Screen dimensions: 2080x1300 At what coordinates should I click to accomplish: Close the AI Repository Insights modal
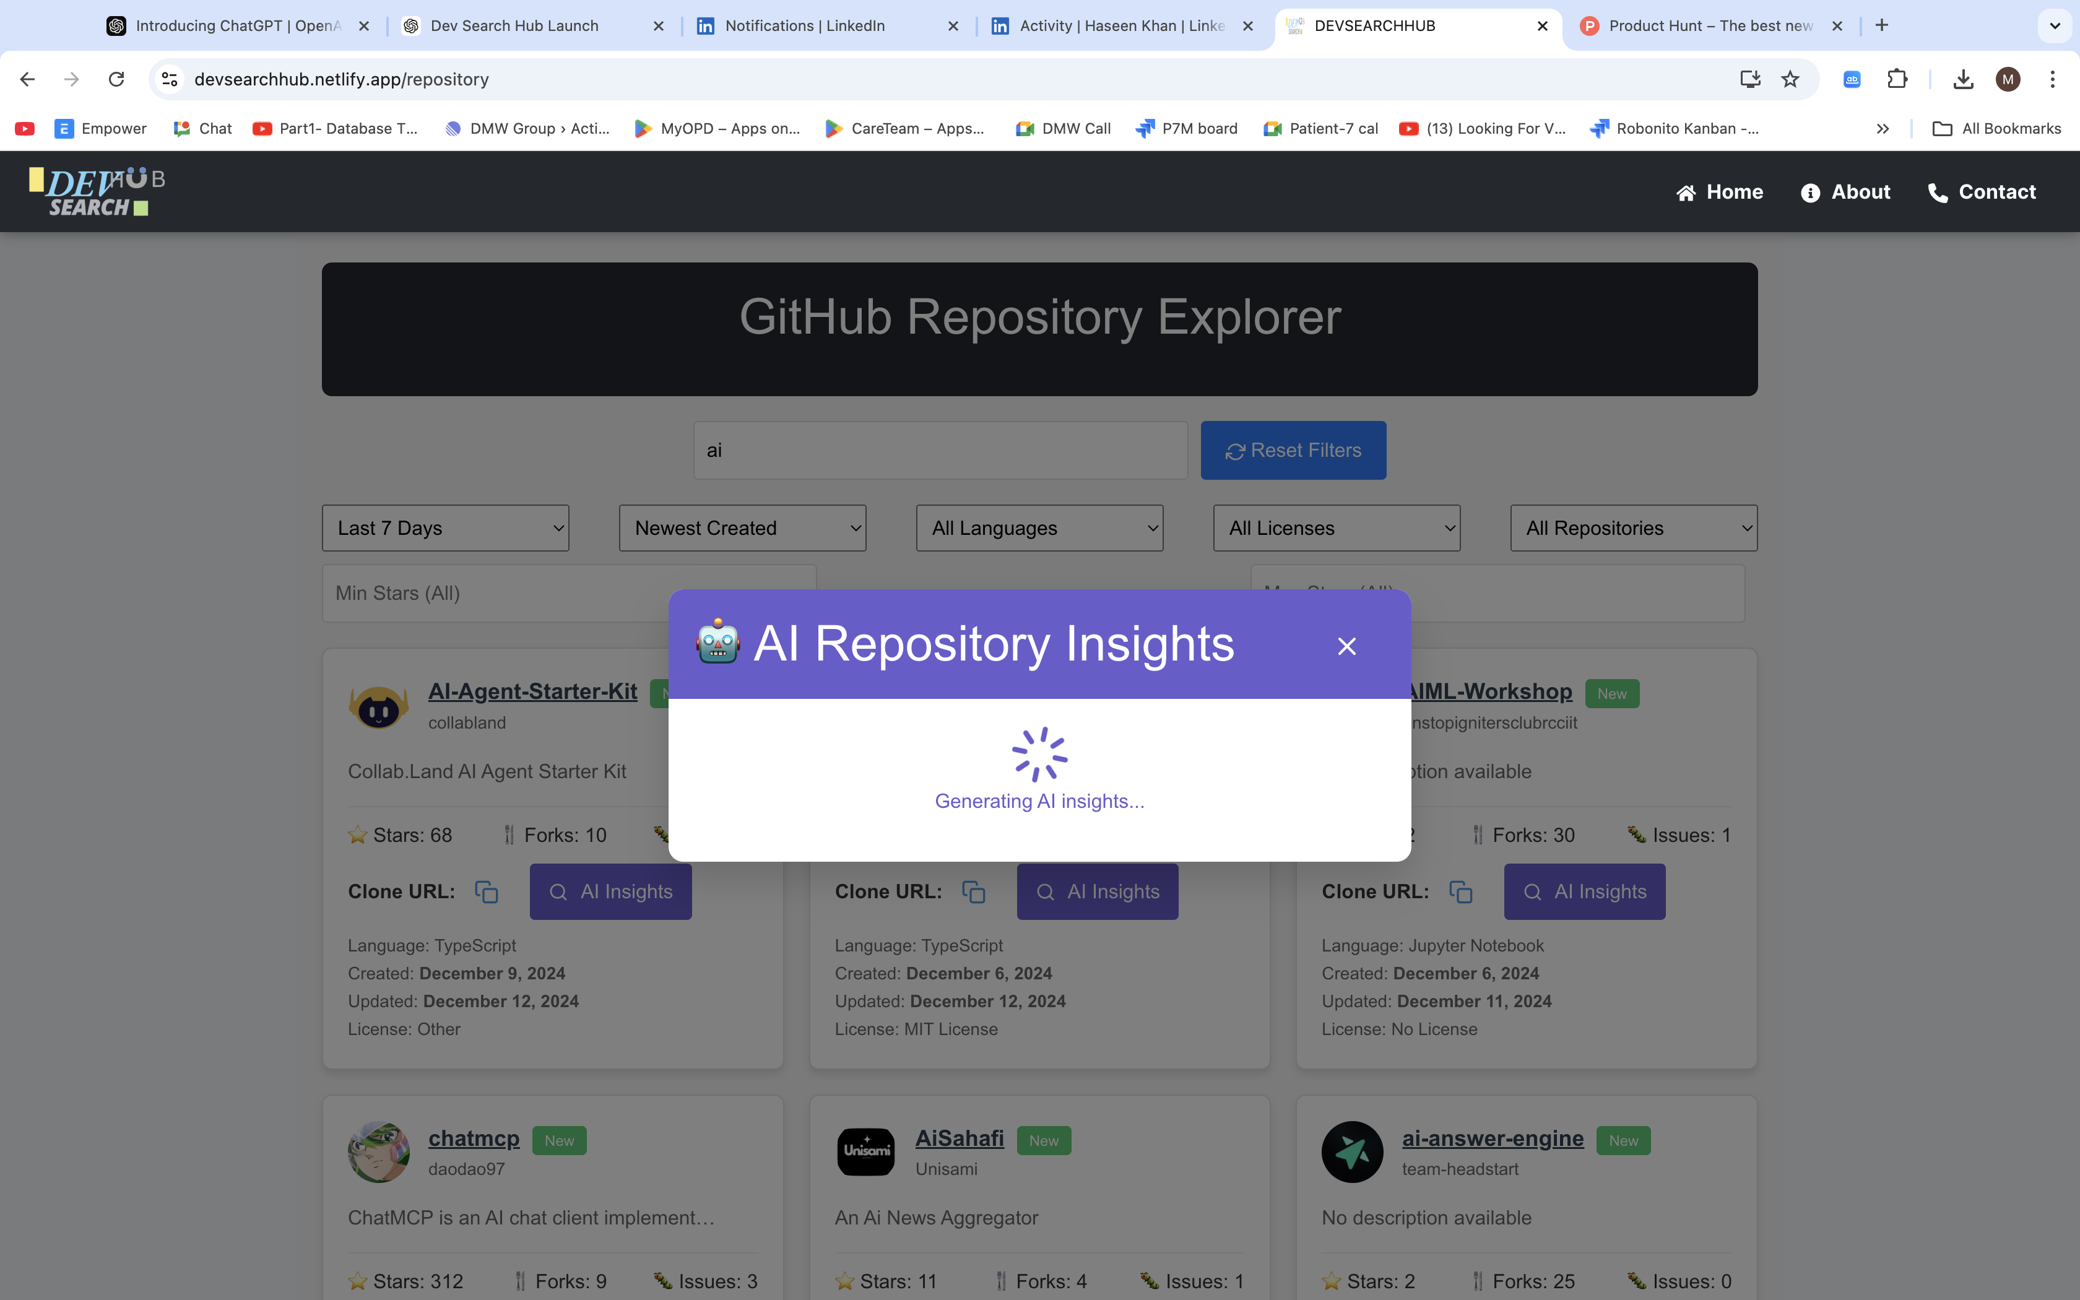(x=1346, y=646)
